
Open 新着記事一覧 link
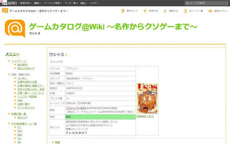(x=19, y=114)
